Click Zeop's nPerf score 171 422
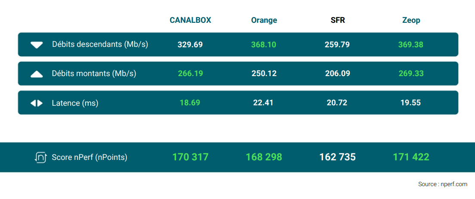The height and width of the screenshot is (199, 475). (x=411, y=157)
